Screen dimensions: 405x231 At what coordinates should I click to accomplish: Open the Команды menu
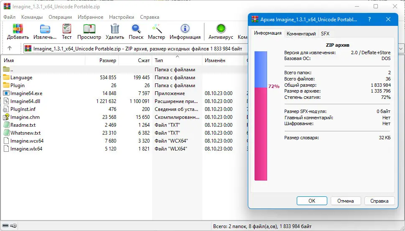click(x=32, y=17)
